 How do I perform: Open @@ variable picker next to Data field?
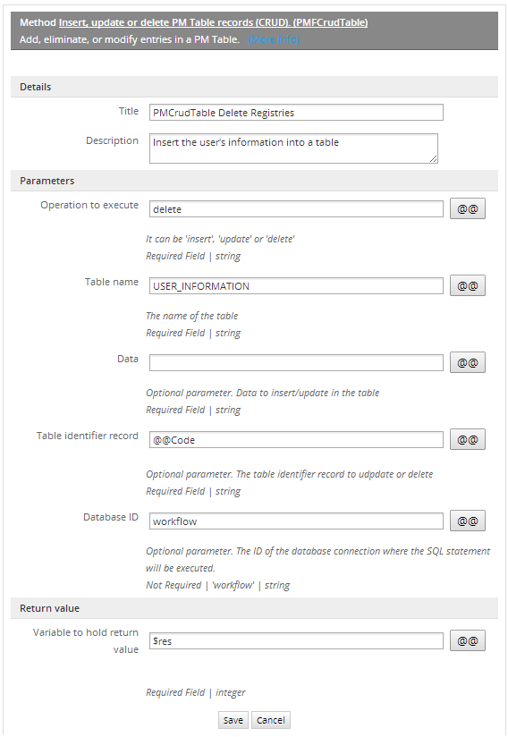468,362
